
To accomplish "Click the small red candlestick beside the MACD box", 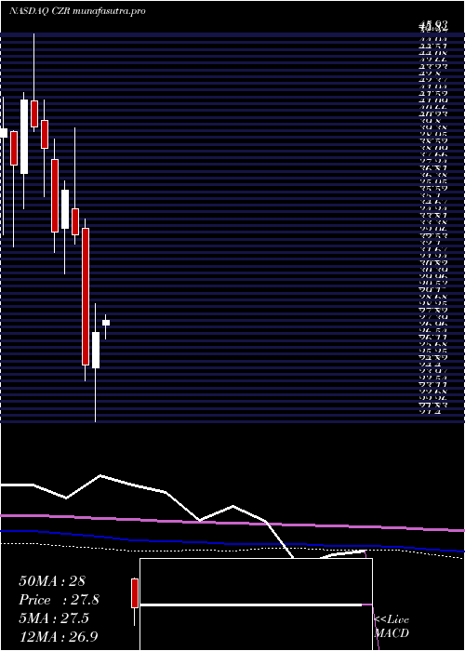I will [135, 593].
